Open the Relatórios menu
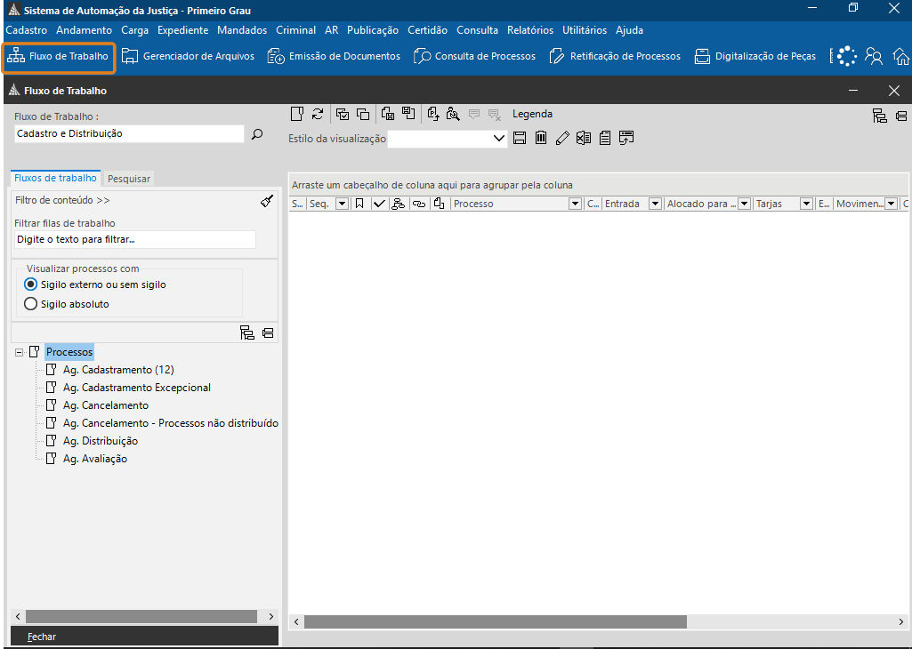912x649 pixels. (530, 30)
